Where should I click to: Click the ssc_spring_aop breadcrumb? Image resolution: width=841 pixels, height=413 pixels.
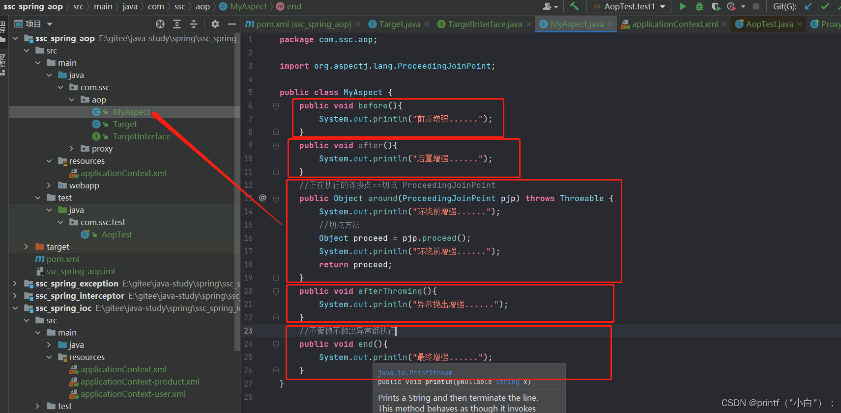coord(33,6)
